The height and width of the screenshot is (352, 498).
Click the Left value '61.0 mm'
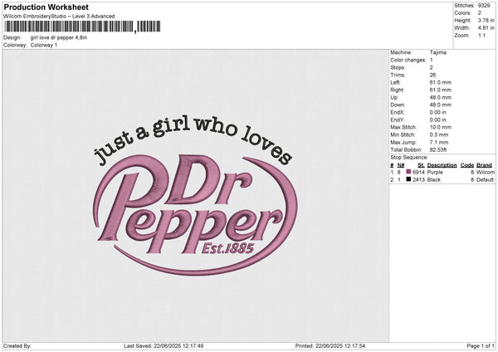(441, 82)
